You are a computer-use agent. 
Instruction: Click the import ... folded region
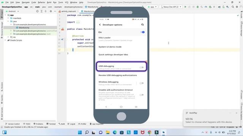point(78,22)
